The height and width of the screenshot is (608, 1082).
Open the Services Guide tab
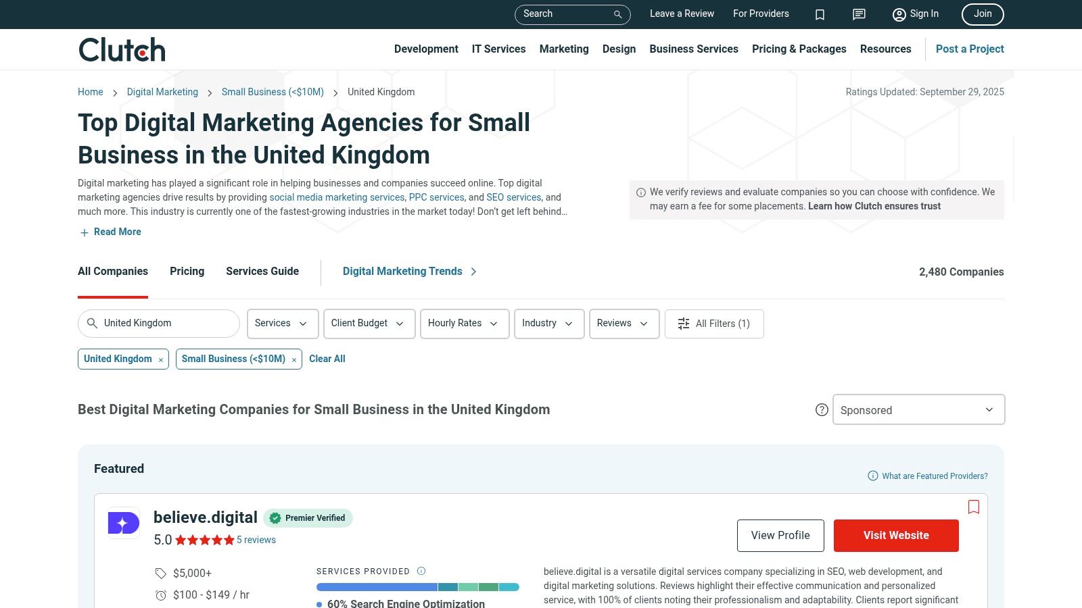[262, 272]
